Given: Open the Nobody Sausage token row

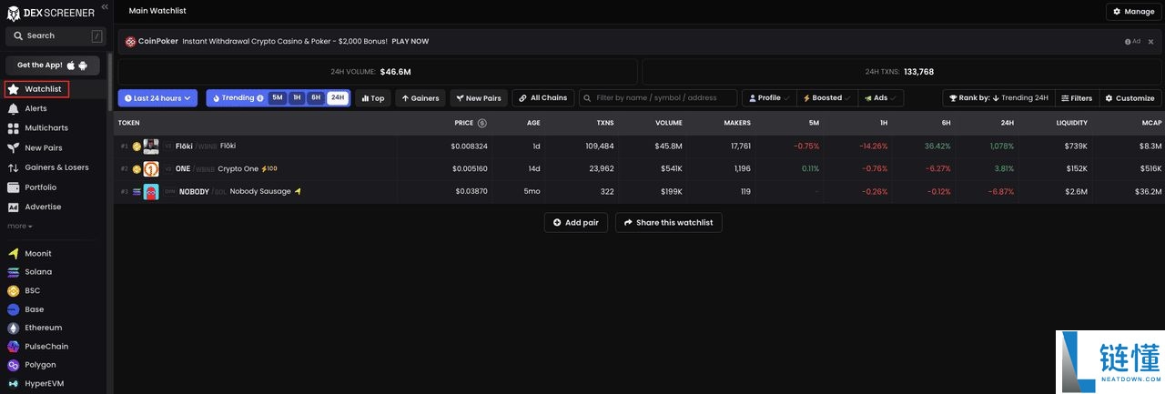Looking at the screenshot, I should pos(639,191).
